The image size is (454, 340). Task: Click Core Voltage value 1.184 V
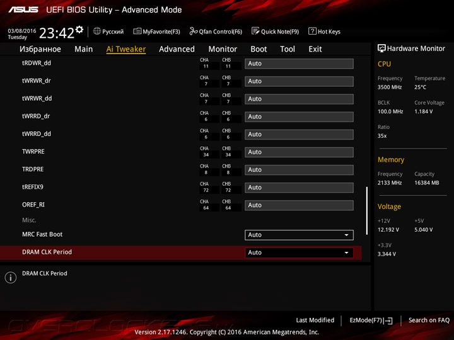424,111
